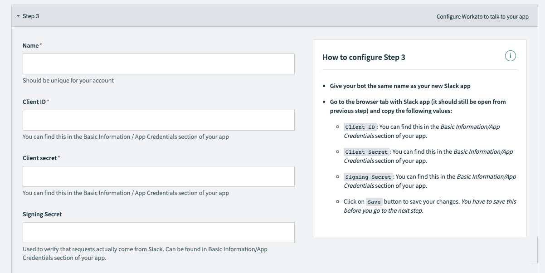Click the "Signing Secret" code tag in instructions
The height and width of the screenshot is (273, 545).
pyautogui.click(x=368, y=177)
